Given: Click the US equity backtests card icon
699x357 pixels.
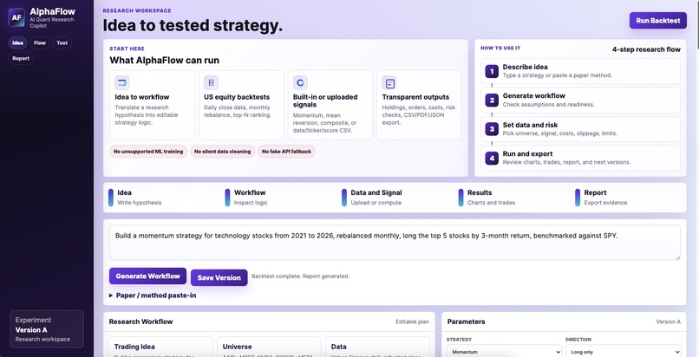Looking at the screenshot, I should [x=212, y=83].
